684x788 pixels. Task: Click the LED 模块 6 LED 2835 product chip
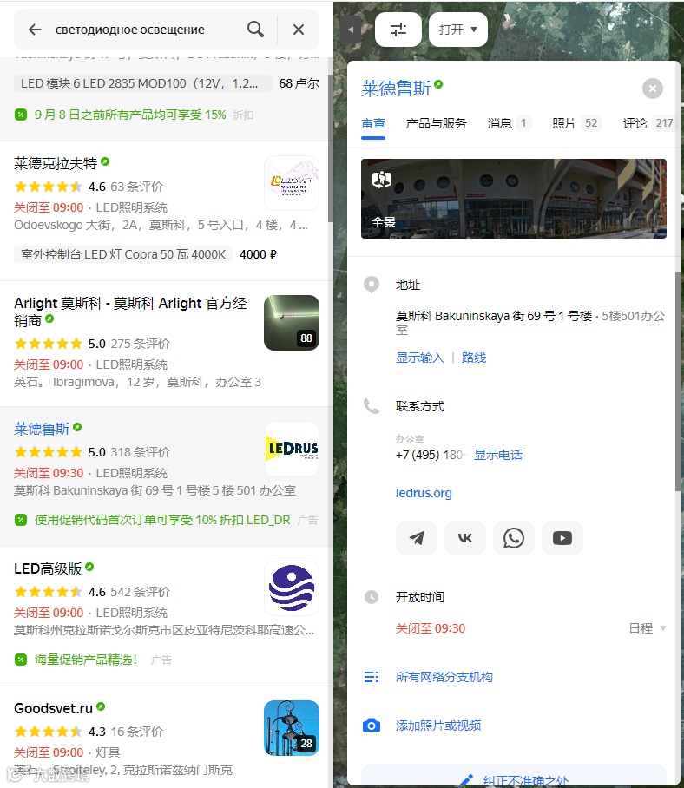[142, 83]
